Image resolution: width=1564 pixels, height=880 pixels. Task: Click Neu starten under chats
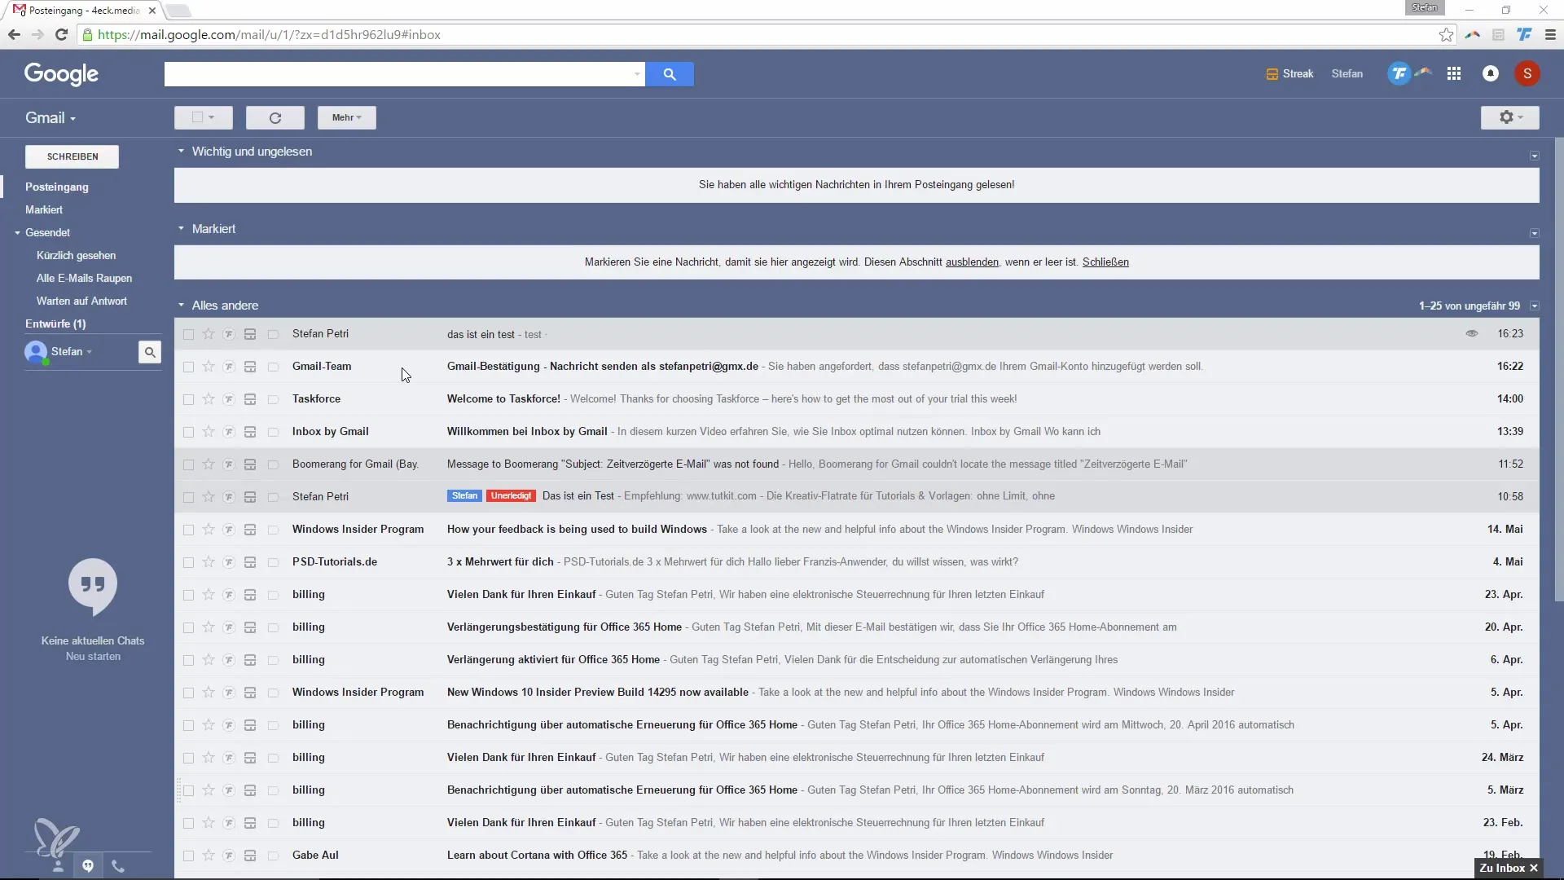pos(93,657)
